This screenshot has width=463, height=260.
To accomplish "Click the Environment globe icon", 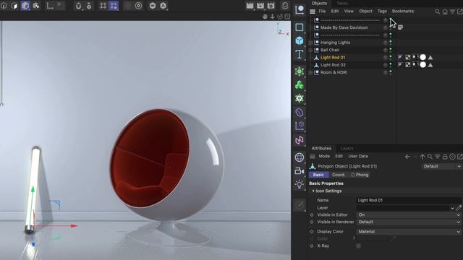I will click(x=300, y=157).
